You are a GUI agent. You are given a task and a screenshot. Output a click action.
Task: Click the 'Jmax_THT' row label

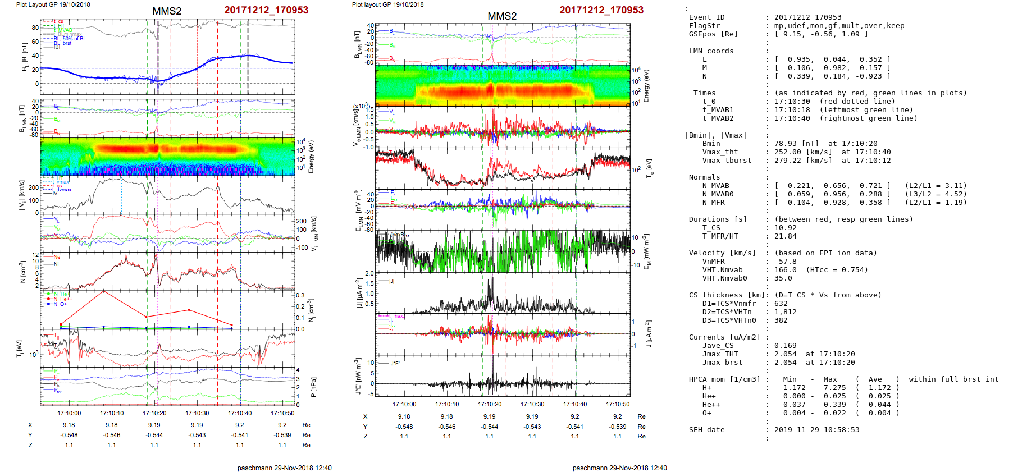pyautogui.click(x=720, y=354)
